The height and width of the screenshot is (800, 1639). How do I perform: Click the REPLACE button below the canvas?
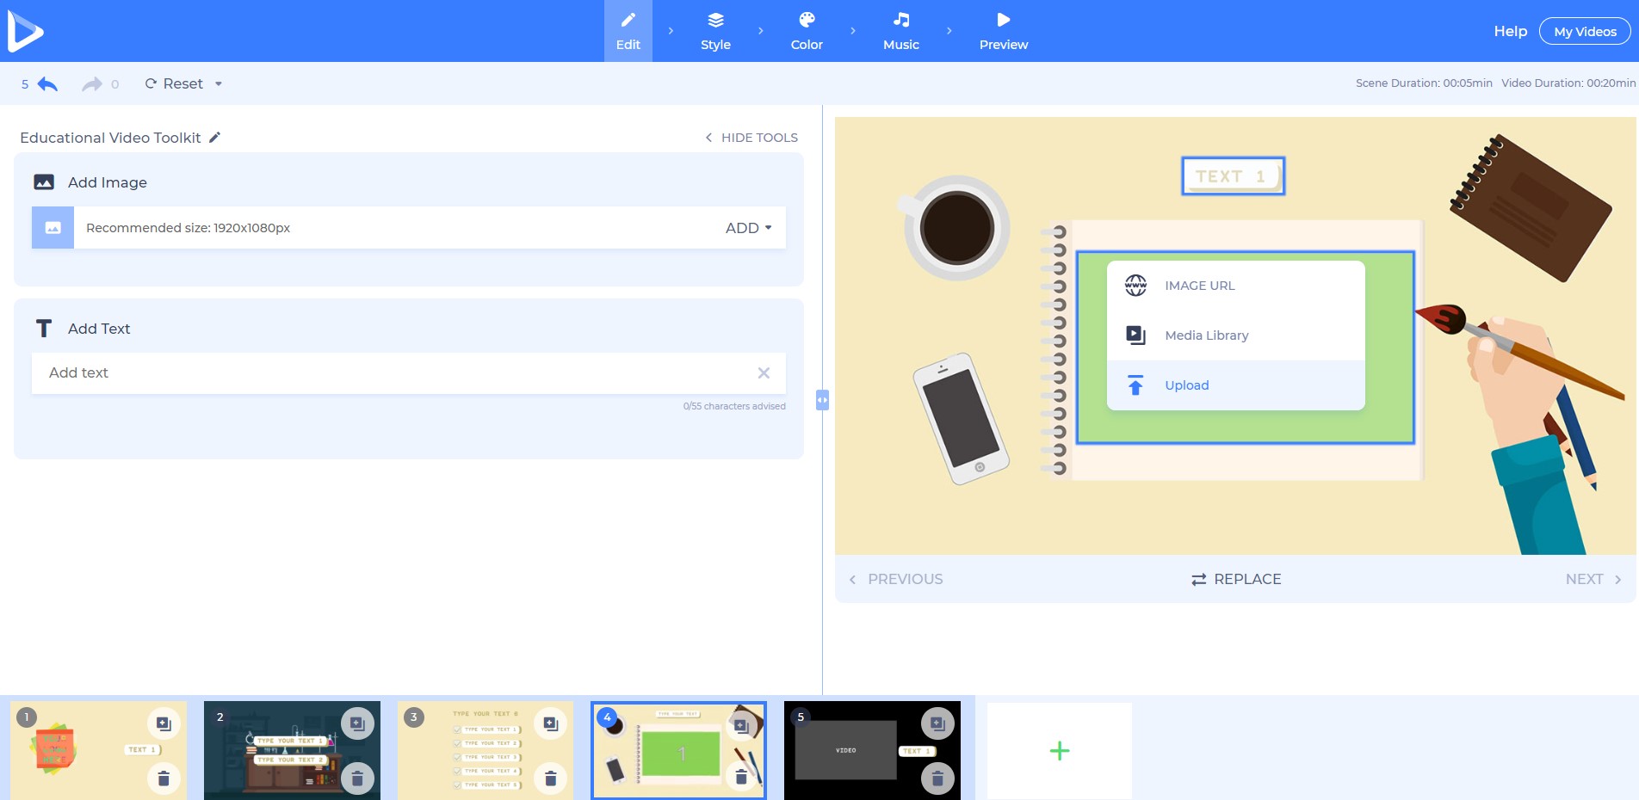pos(1235,578)
